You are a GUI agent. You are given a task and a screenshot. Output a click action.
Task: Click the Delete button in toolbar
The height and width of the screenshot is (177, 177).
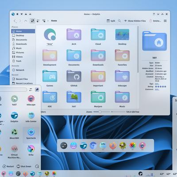point(155,21)
